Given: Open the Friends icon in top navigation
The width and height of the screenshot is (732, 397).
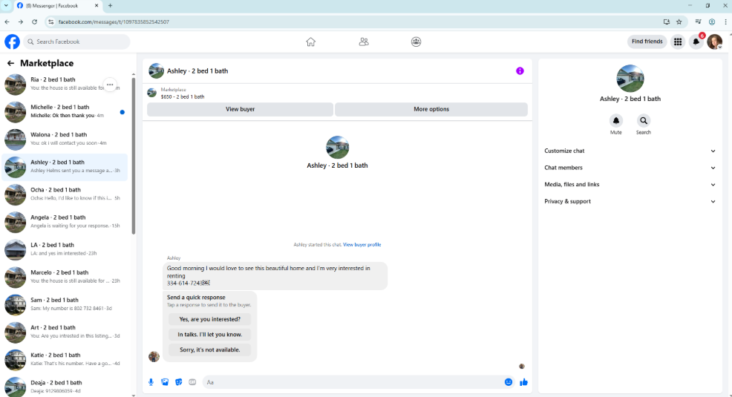Looking at the screenshot, I should [x=364, y=42].
